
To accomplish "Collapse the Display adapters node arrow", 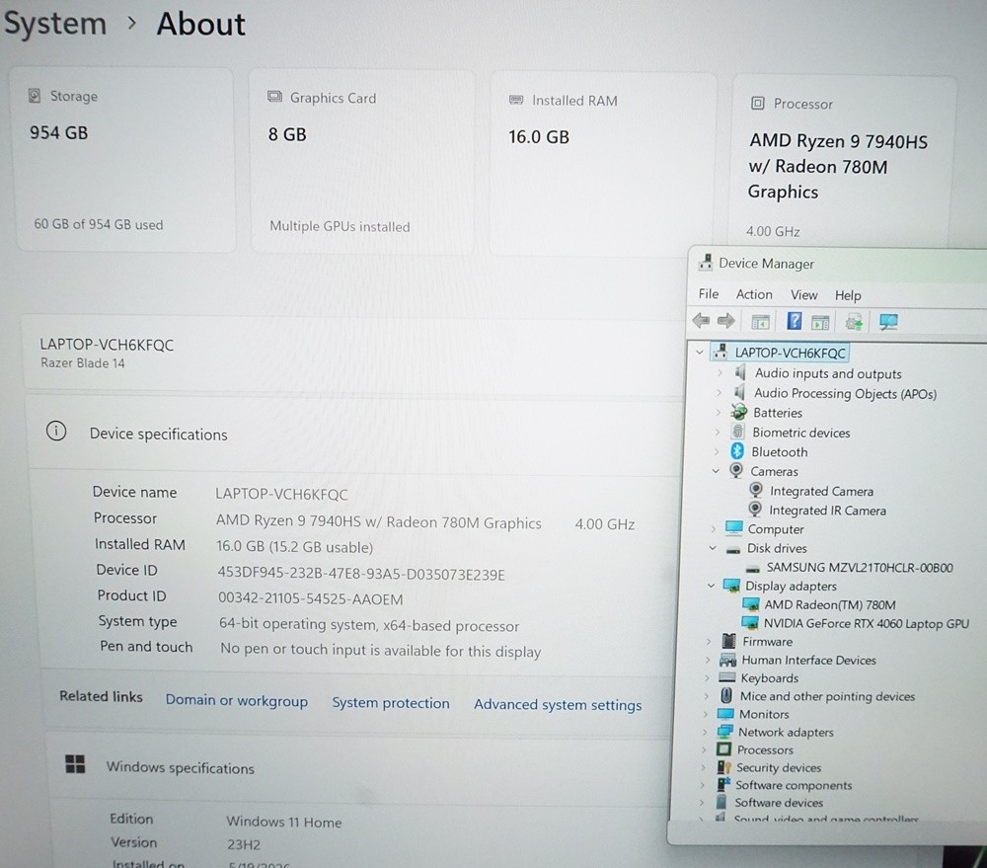I will point(712,586).
